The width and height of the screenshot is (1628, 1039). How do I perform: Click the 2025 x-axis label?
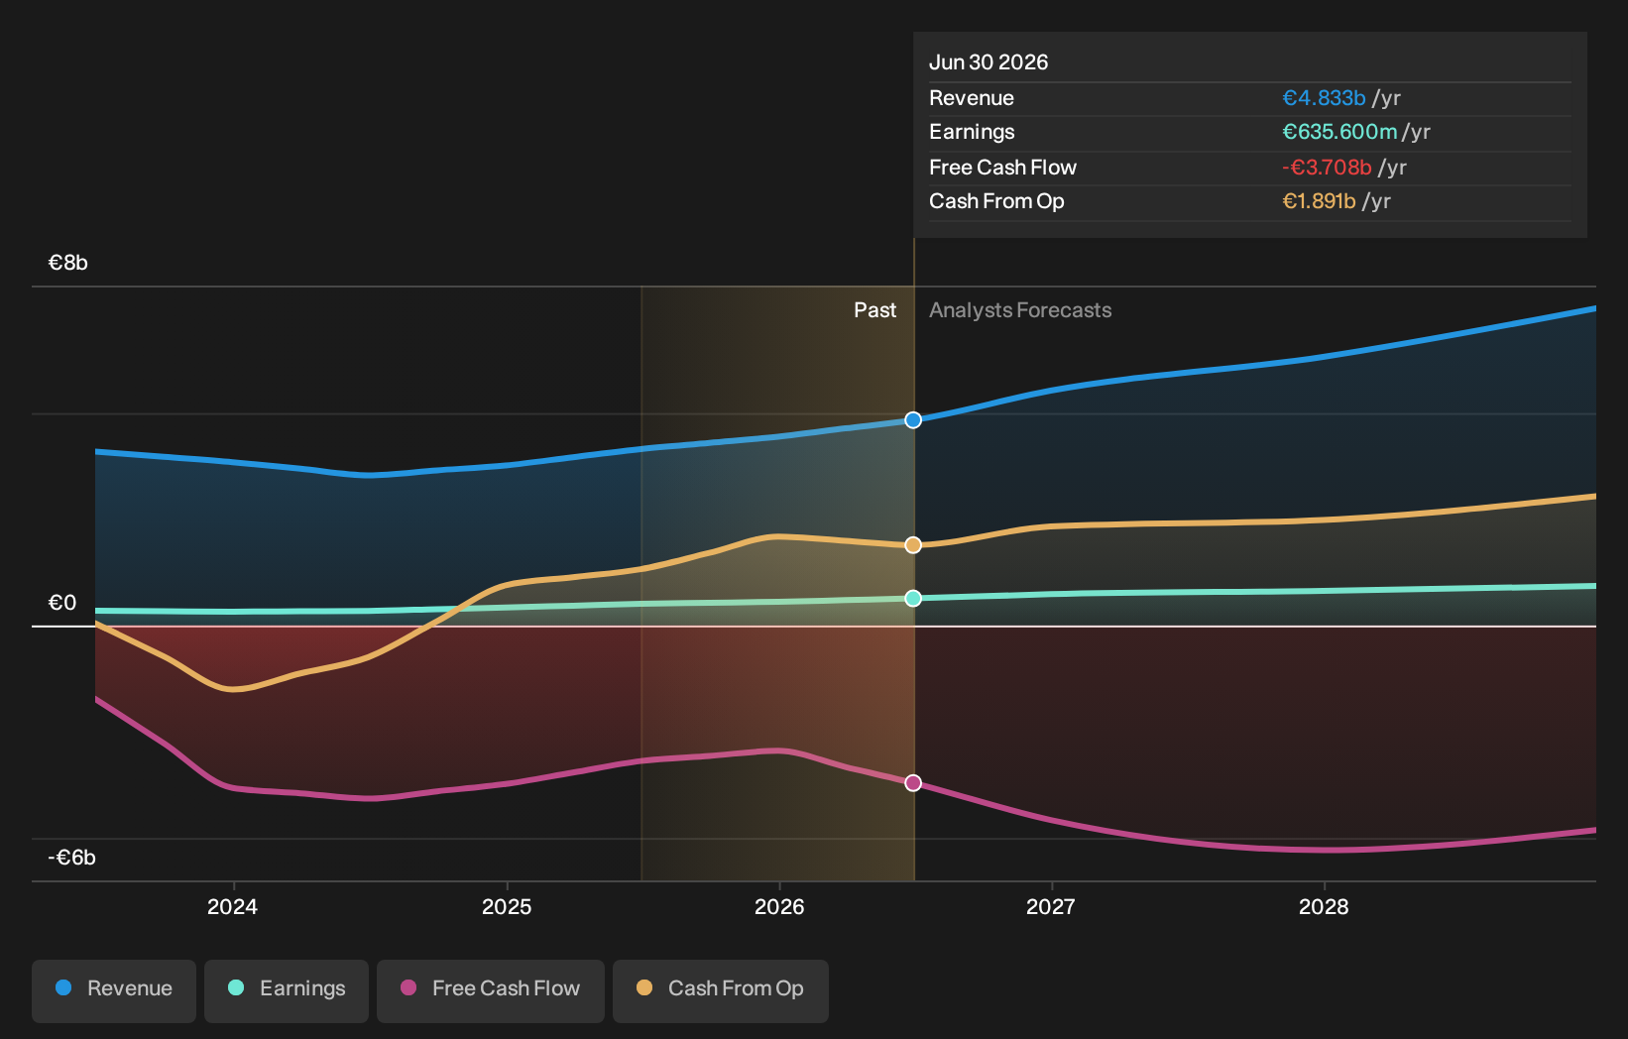[507, 906]
